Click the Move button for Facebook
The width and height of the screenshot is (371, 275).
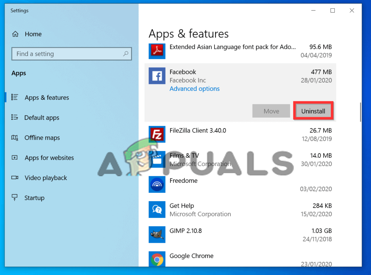point(271,111)
